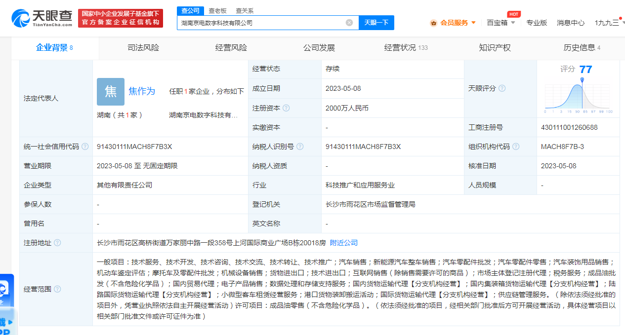Click the 附近公司 link

(x=344, y=243)
